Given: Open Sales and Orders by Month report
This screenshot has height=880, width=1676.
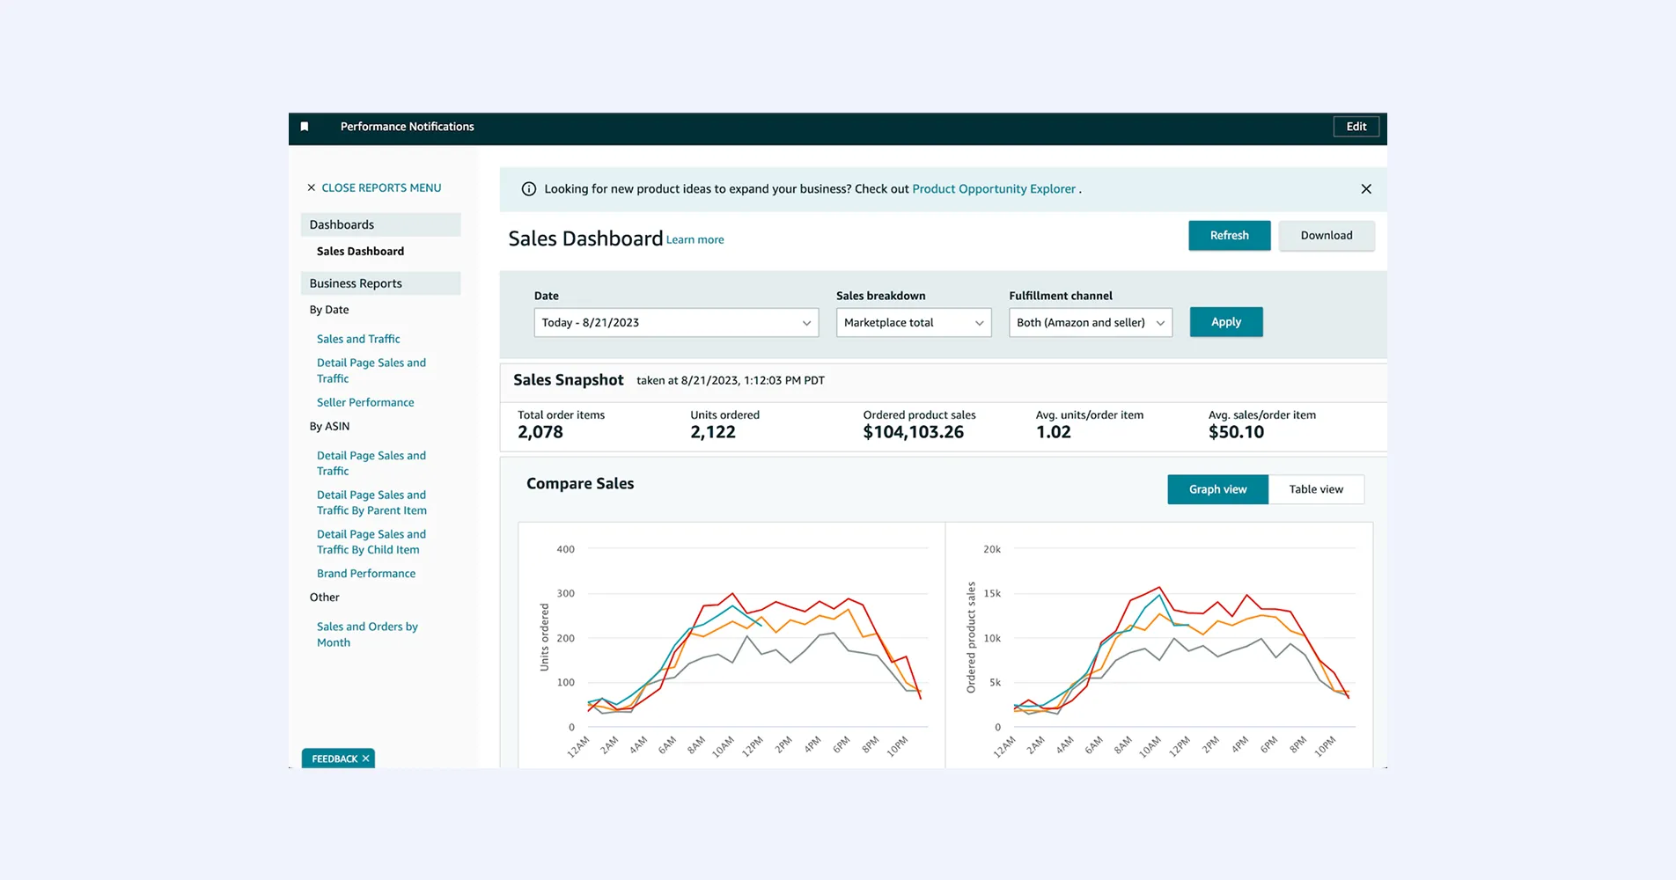Looking at the screenshot, I should pyautogui.click(x=367, y=634).
